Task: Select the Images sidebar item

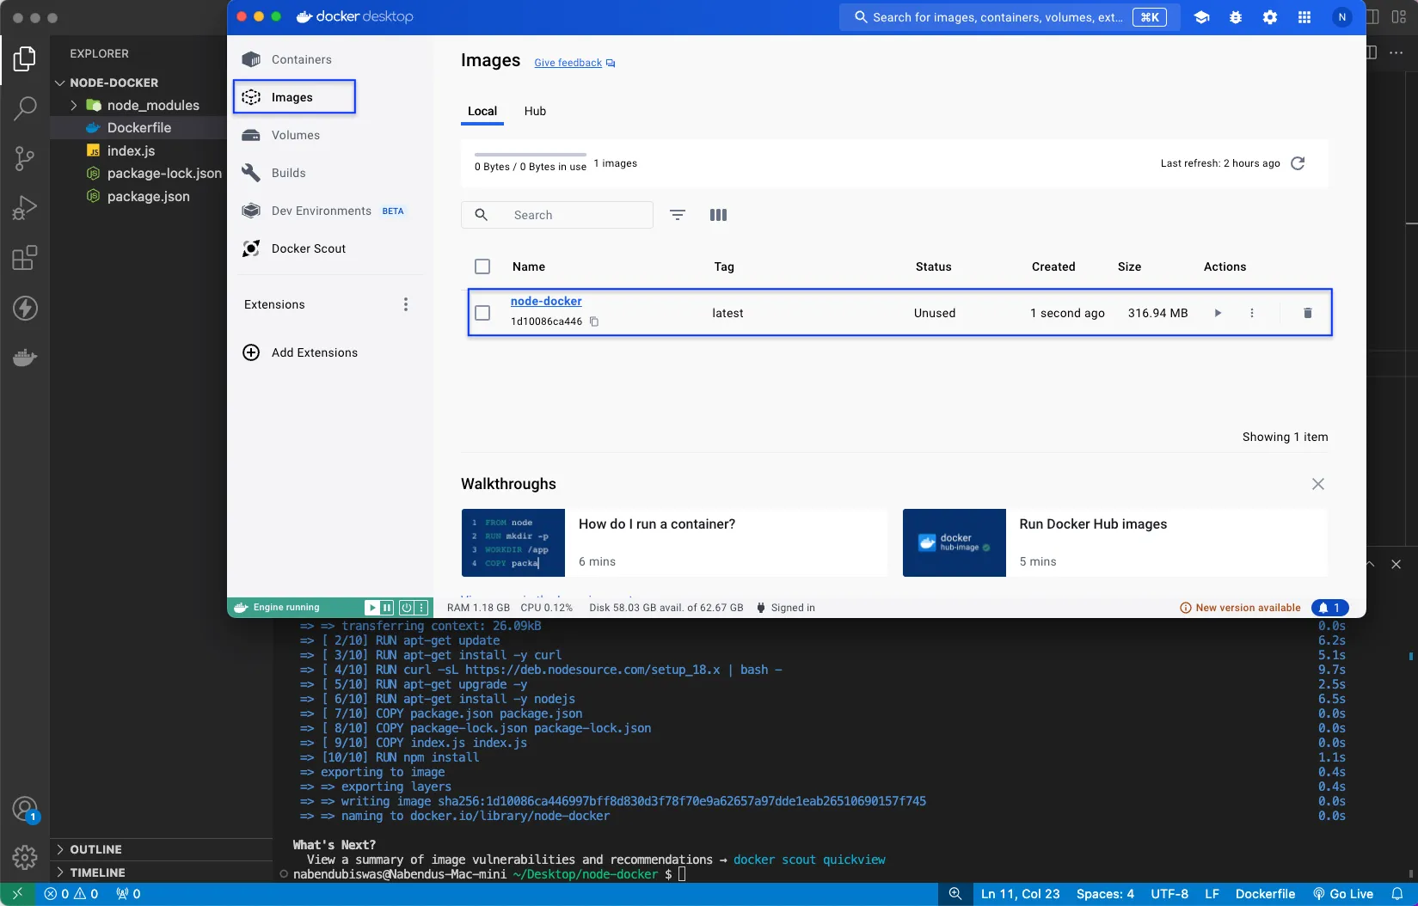Action: click(x=294, y=97)
